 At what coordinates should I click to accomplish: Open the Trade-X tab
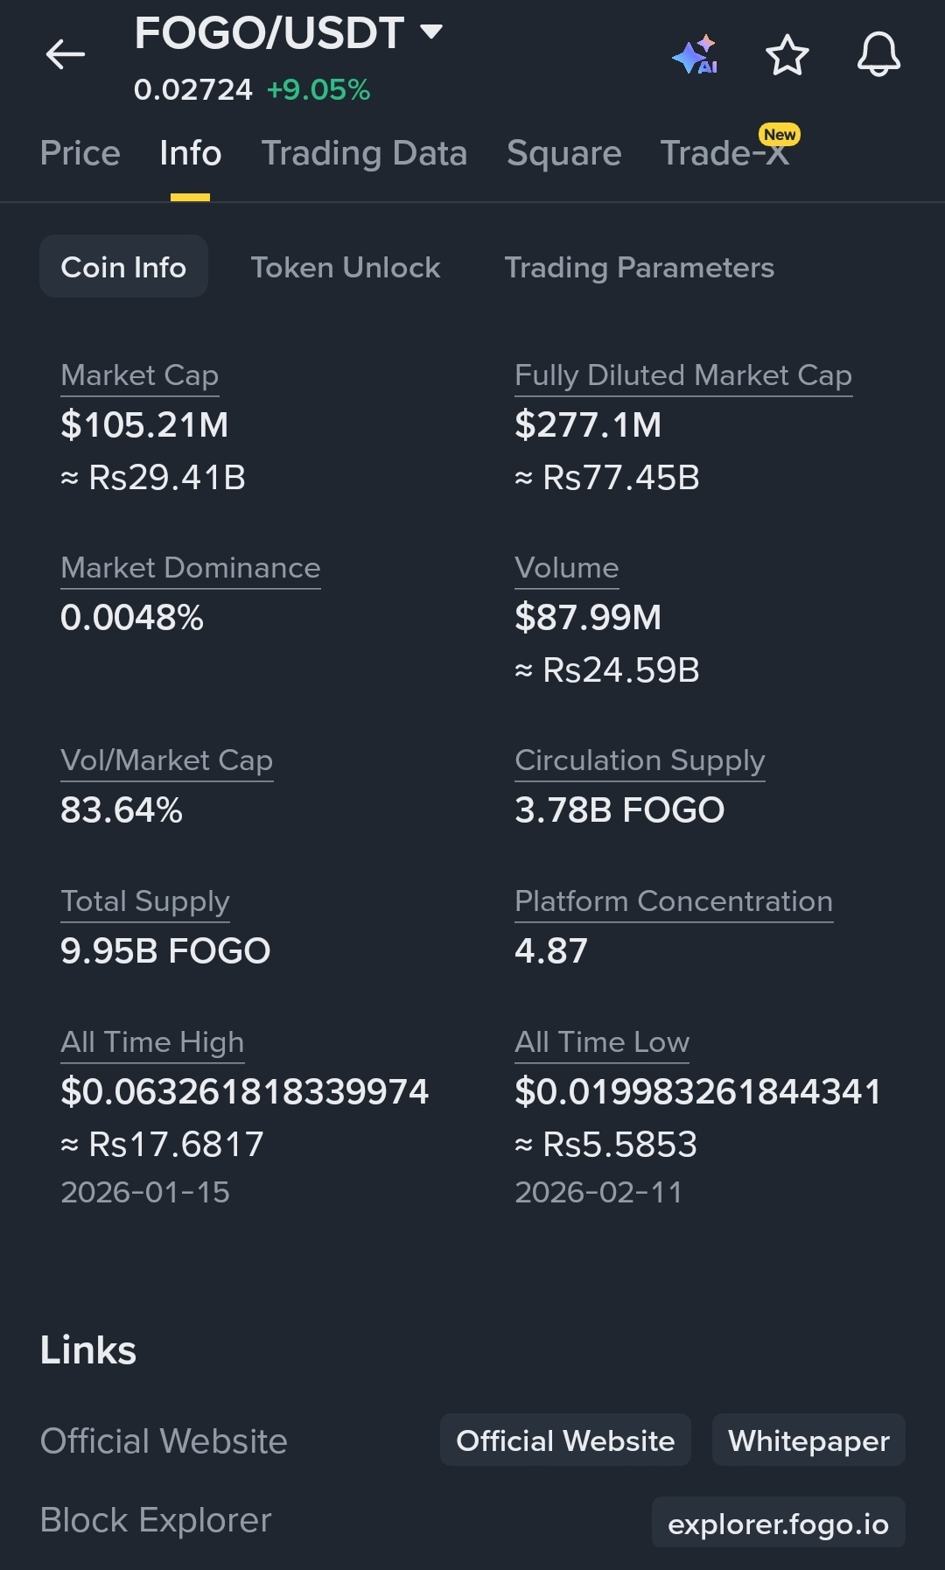724,153
